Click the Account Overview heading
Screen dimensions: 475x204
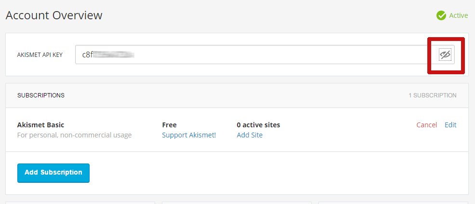pos(54,15)
